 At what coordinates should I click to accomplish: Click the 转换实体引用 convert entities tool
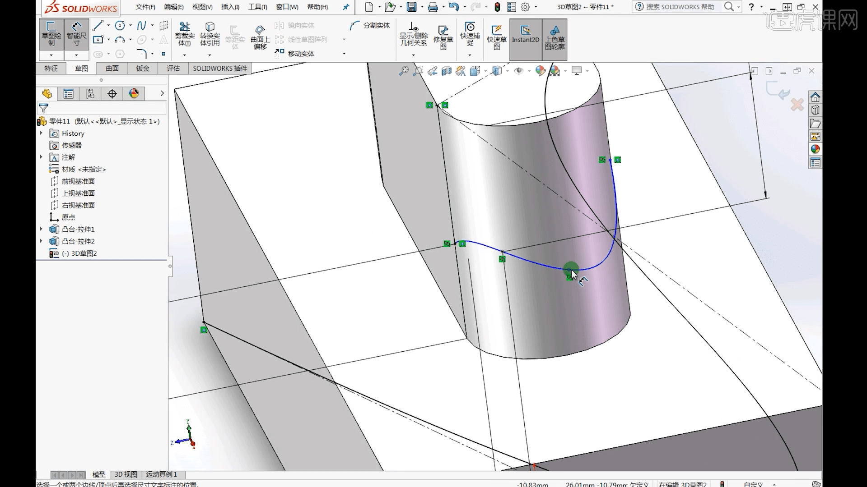tap(210, 34)
